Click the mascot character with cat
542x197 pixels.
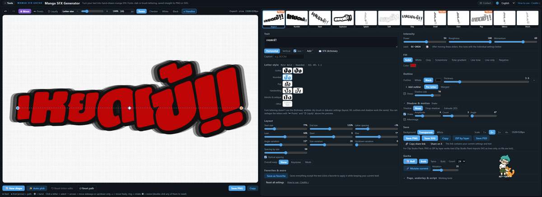[x=506, y=165]
